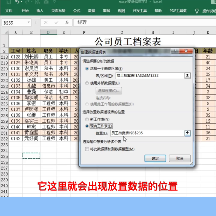Open the 视图 ribbon tab
This screenshot has width=216, height=216.
(121, 11)
